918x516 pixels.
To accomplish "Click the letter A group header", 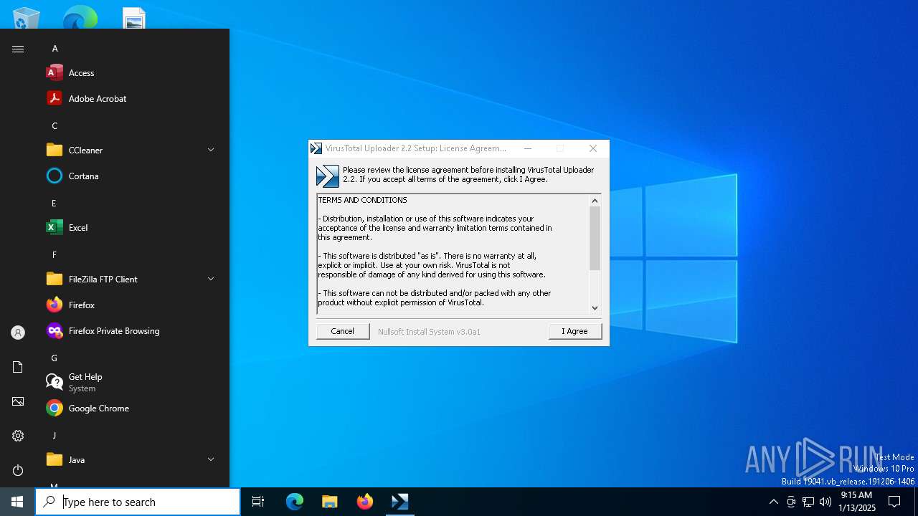I will [55, 49].
